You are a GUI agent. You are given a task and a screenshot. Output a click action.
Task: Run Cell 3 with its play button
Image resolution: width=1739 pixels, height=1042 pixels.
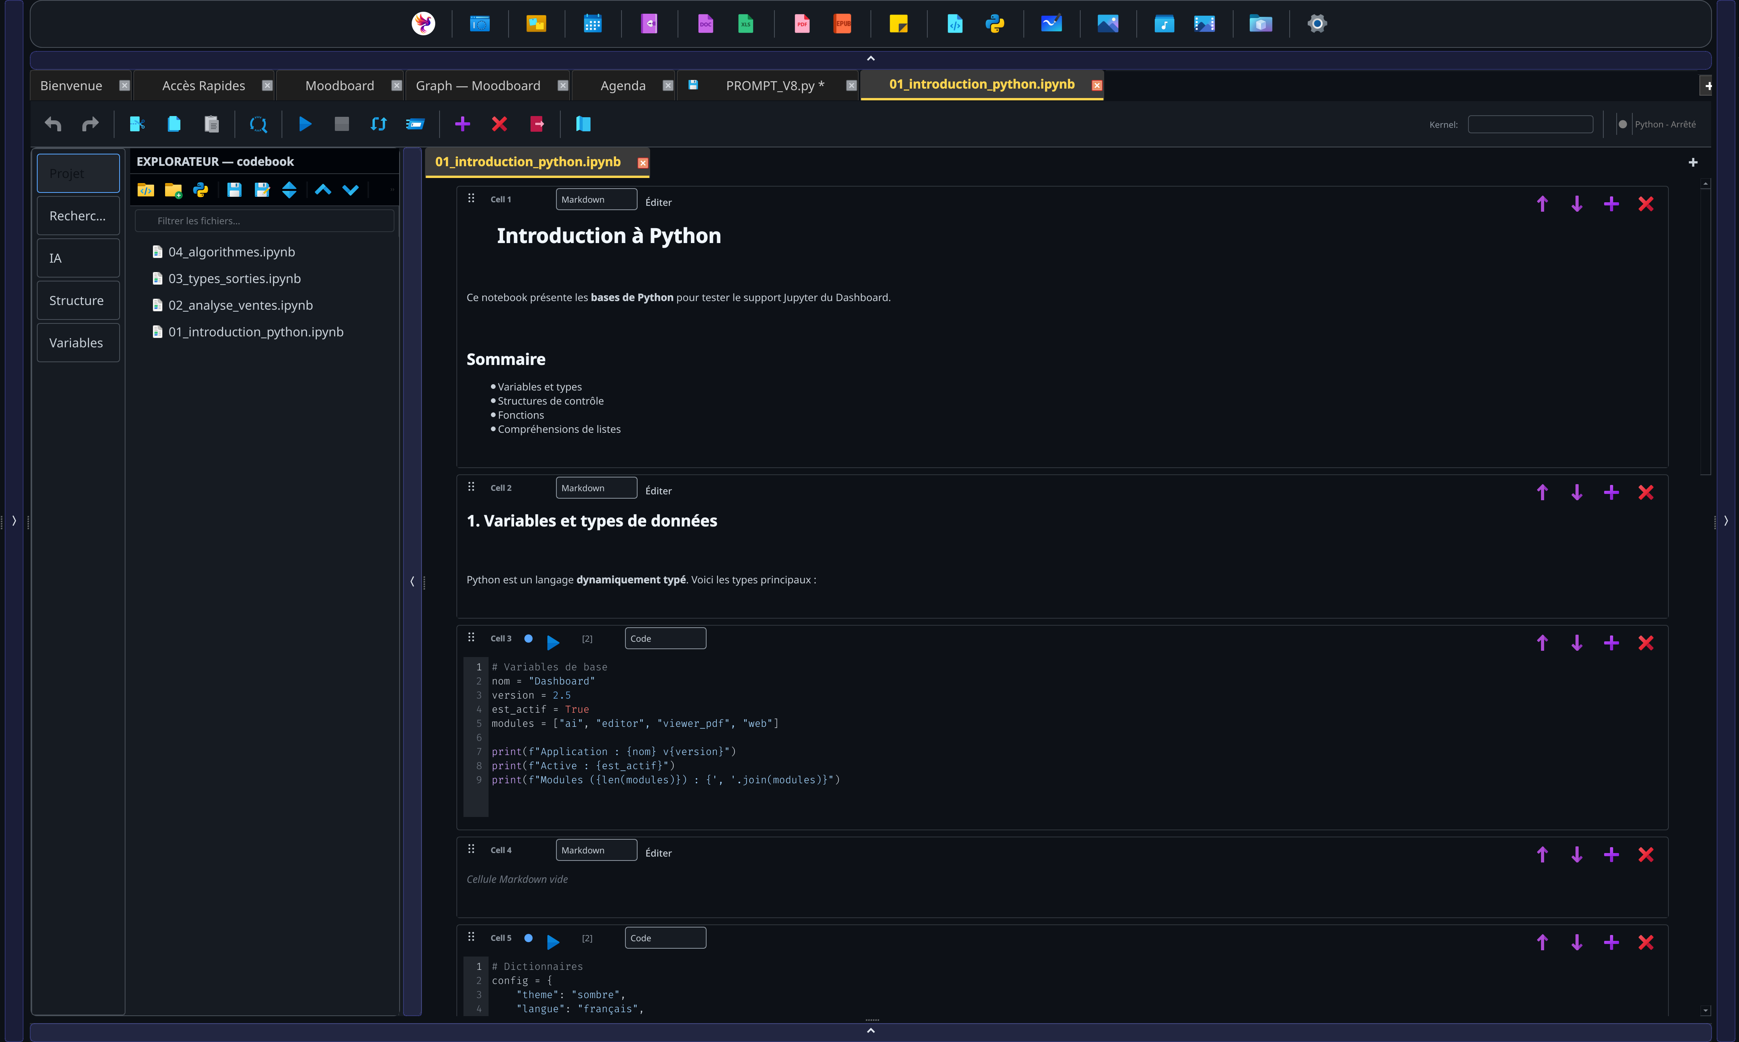click(x=553, y=642)
